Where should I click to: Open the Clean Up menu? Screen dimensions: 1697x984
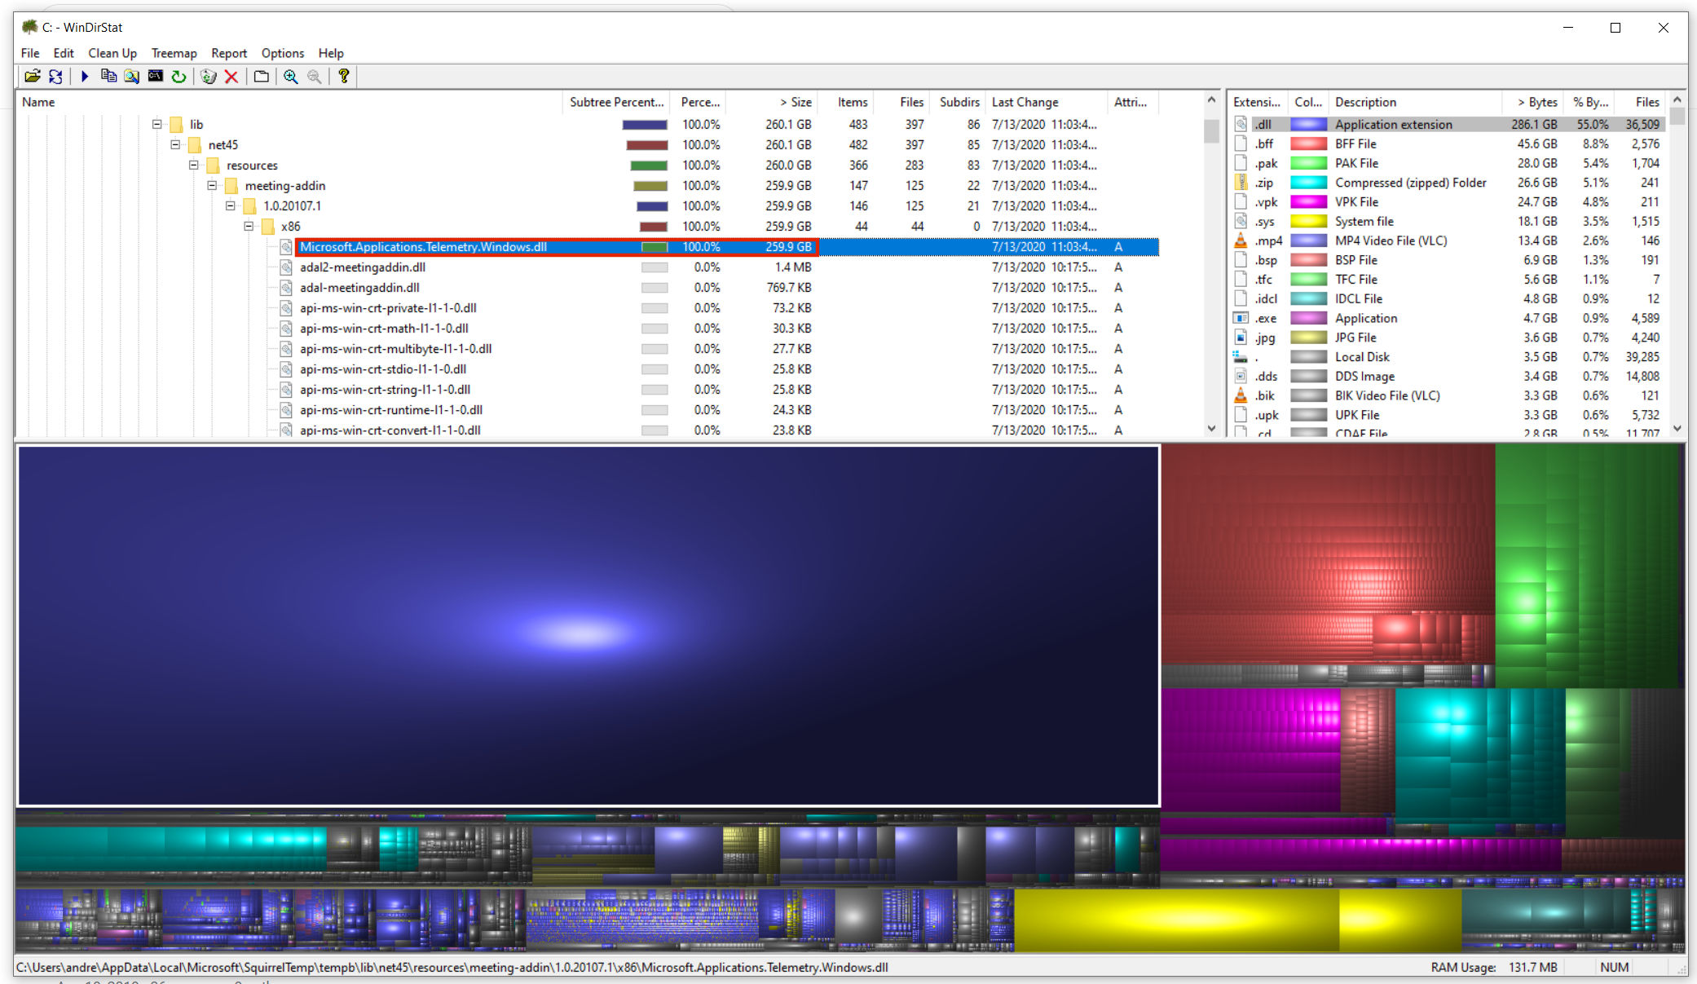(x=112, y=53)
